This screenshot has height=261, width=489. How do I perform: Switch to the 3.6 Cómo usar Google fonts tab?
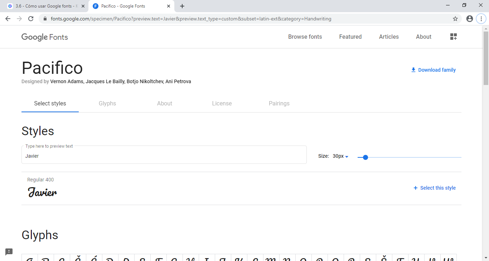tap(44, 6)
